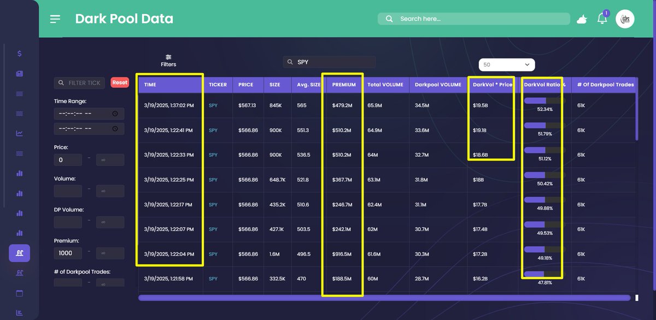Viewport: 656px width, 320px height.
Task: Click the 52.34% DarkVol ratio bar
Action: tap(544, 101)
